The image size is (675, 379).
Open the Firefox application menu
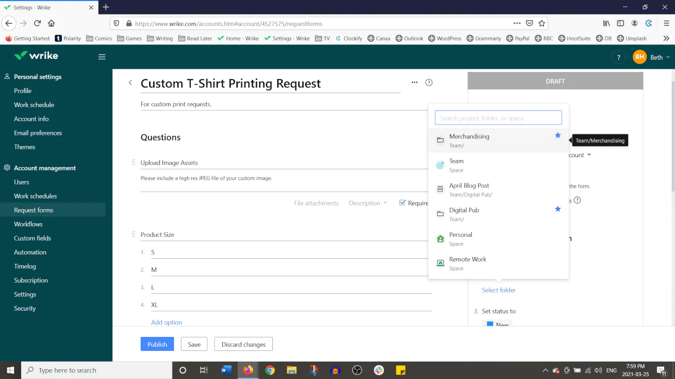pos(666,23)
